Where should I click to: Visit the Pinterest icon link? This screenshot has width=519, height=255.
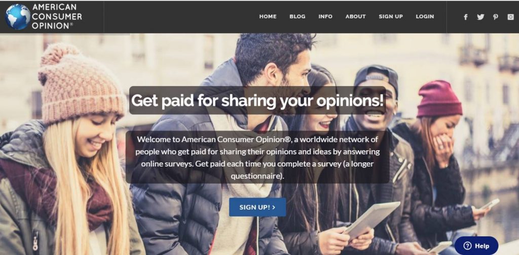tap(496, 17)
